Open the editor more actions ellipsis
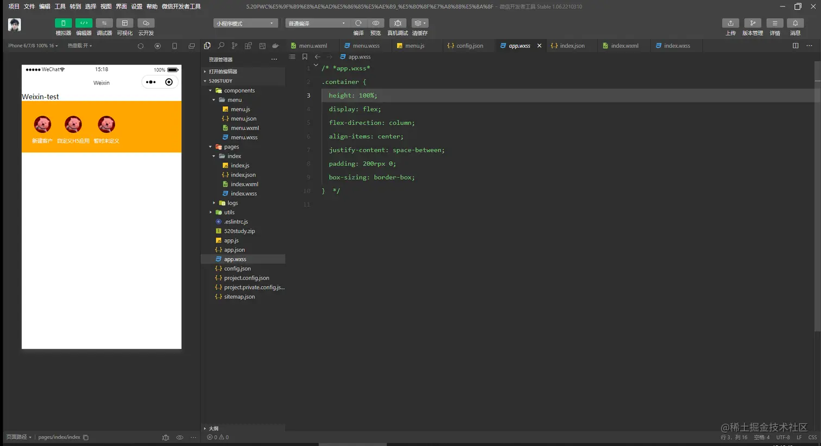Viewport: 821px width, 446px height. [809, 46]
